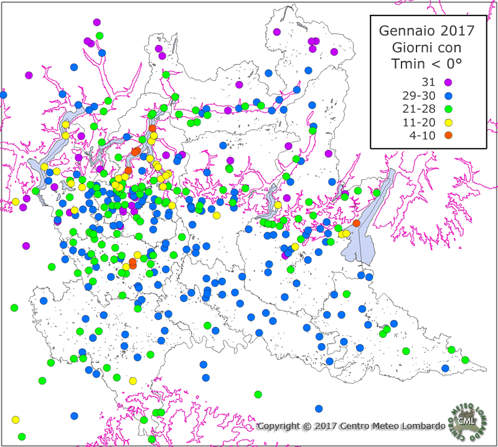Click the blue legend dot for 29-30
The height and width of the screenshot is (447, 498).
pos(448,96)
